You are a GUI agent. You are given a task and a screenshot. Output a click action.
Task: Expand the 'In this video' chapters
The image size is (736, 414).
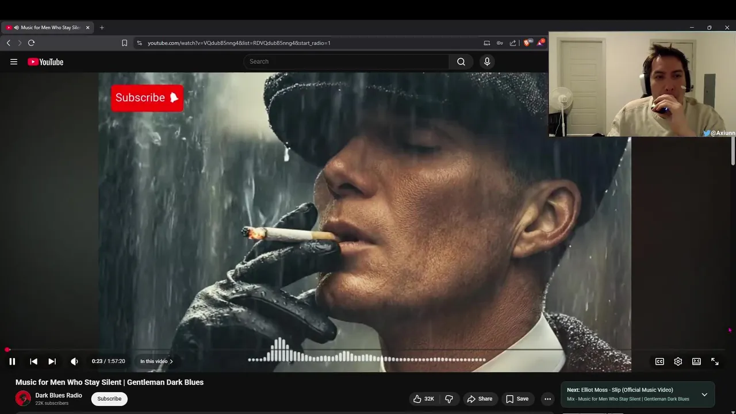156,361
